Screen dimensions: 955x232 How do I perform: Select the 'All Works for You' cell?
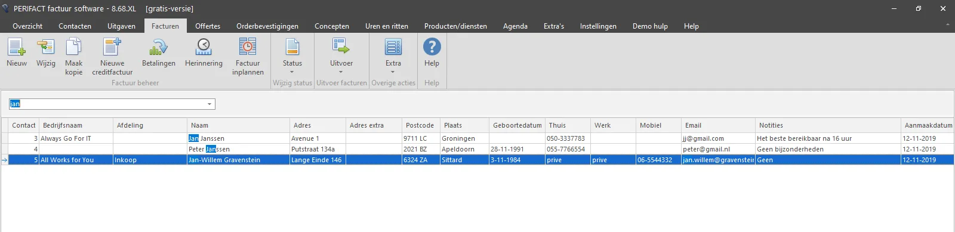[76, 160]
